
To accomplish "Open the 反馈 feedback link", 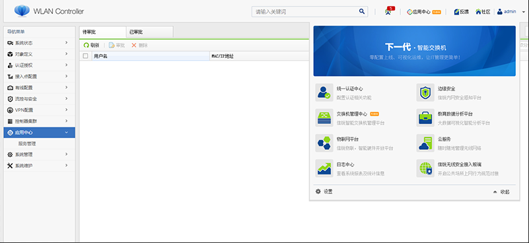I will pos(461,11).
